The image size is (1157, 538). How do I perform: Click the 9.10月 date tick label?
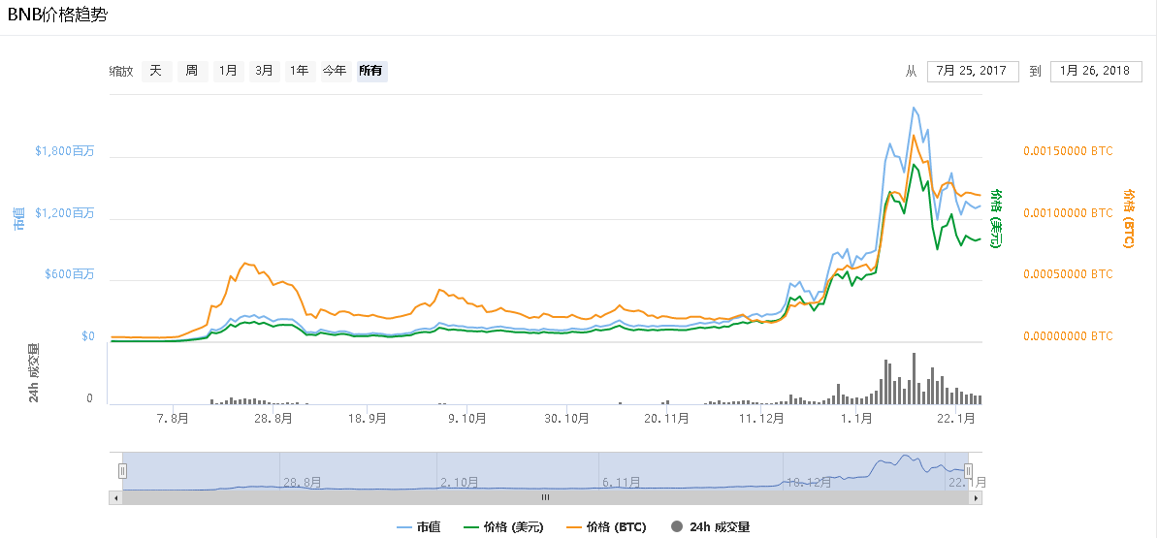[x=466, y=418]
